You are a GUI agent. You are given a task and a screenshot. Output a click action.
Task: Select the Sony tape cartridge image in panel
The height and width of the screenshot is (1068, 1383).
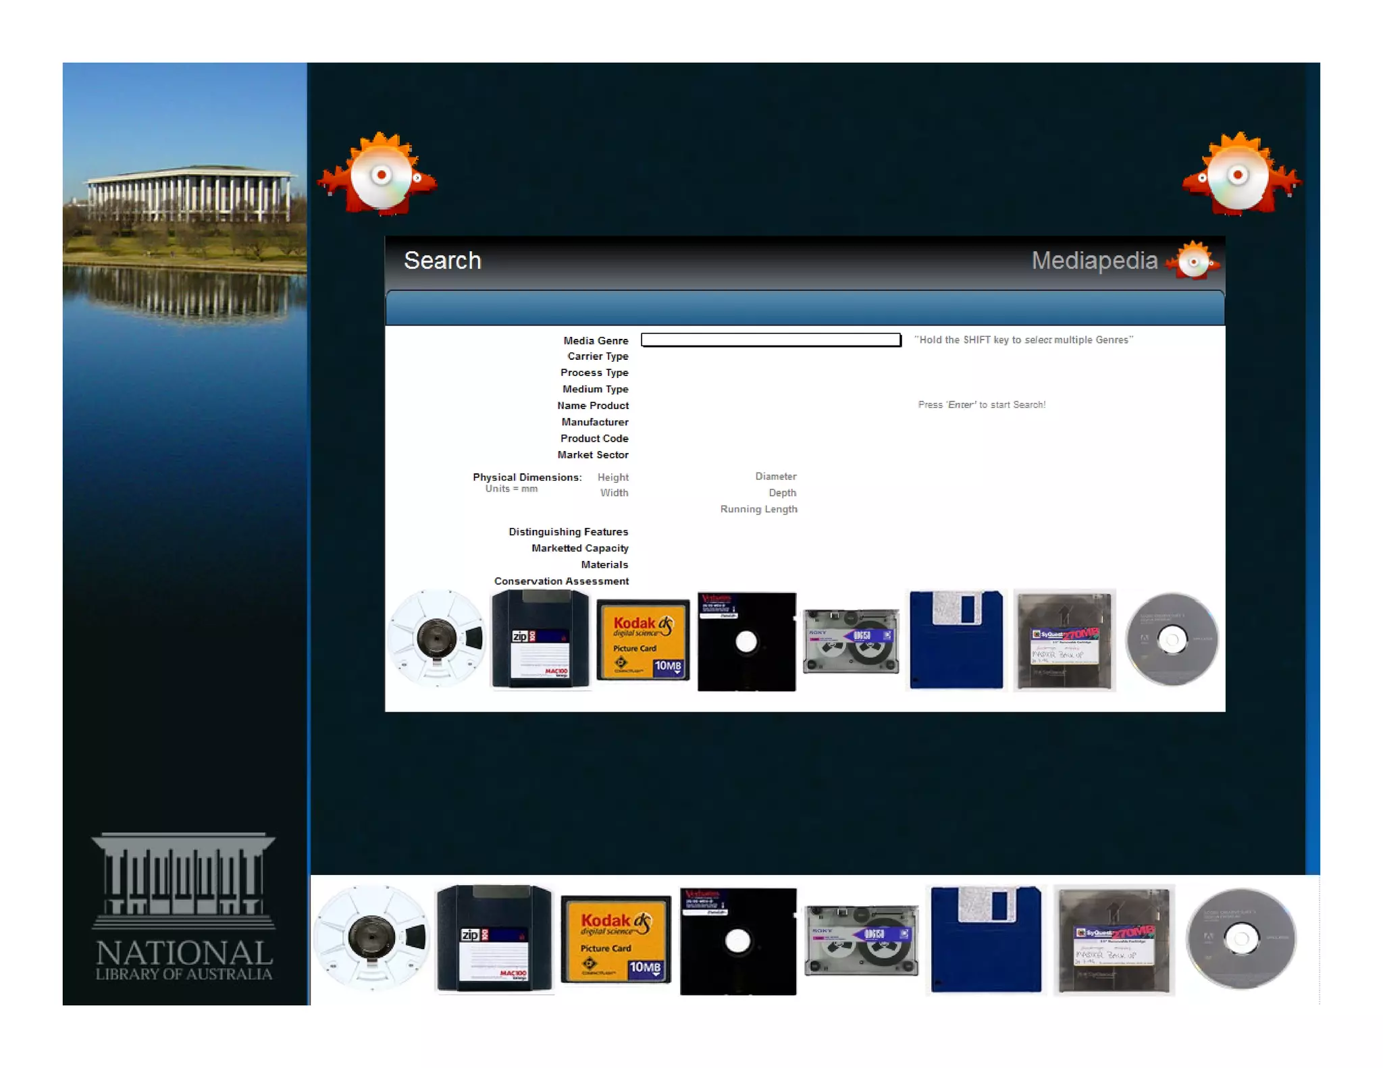851,641
